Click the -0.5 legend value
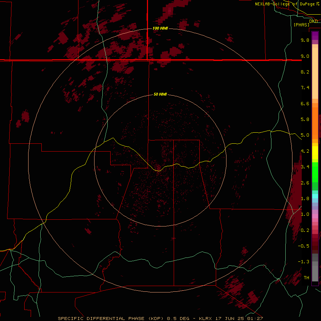 click(304, 246)
